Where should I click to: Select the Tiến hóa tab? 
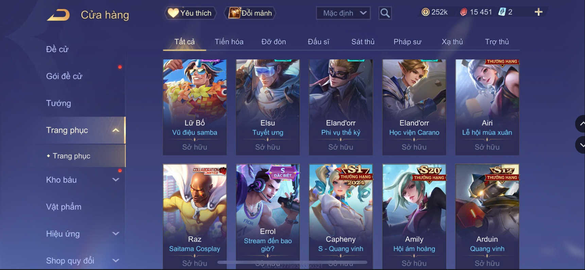point(229,42)
